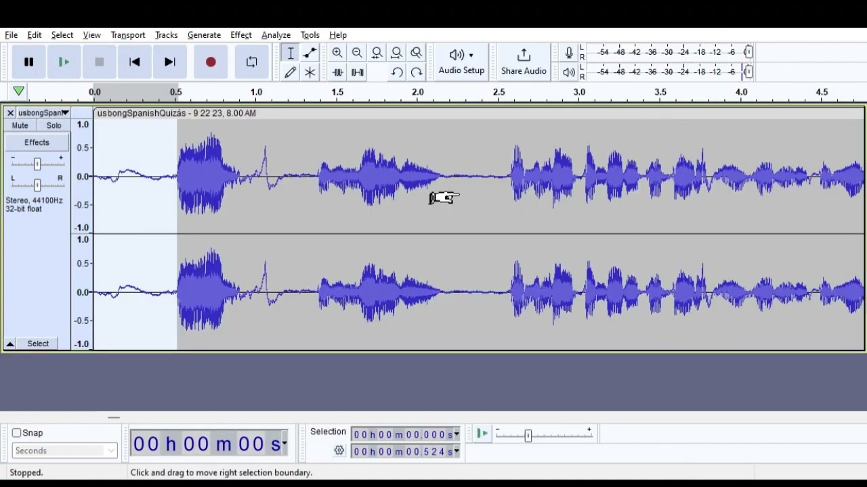Solo the usbongSpan track
The image size is (867, 487).
click(54, 126)
